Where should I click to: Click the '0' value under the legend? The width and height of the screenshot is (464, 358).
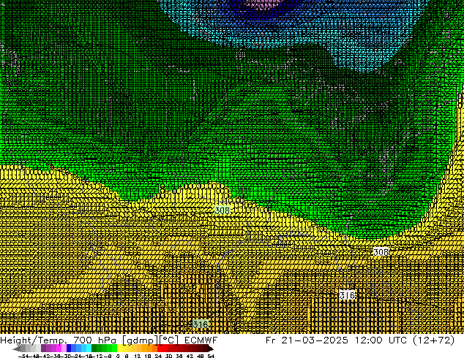click(x=118, y=356)
